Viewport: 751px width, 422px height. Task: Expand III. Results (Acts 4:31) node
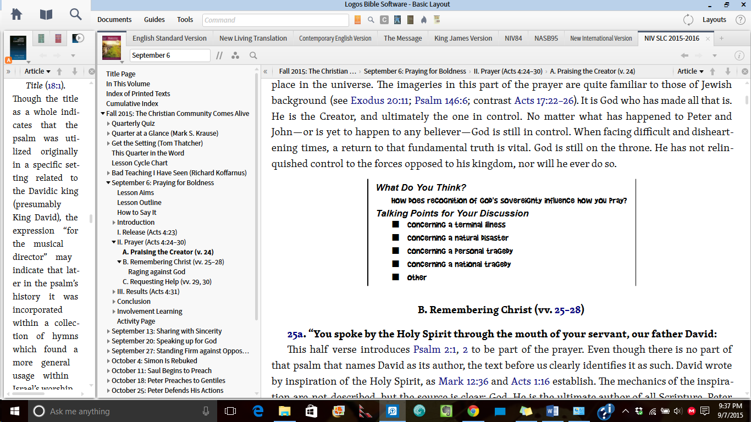click(114, 292)
